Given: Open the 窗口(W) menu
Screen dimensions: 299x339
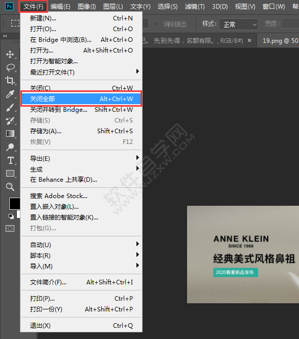Looking at the screenshot, I should (x=273, y=7).
